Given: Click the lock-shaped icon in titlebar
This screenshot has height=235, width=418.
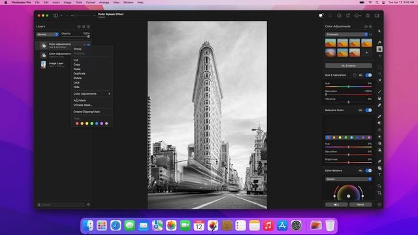Looking at the screenshot, I should click(x=348, y=16).
